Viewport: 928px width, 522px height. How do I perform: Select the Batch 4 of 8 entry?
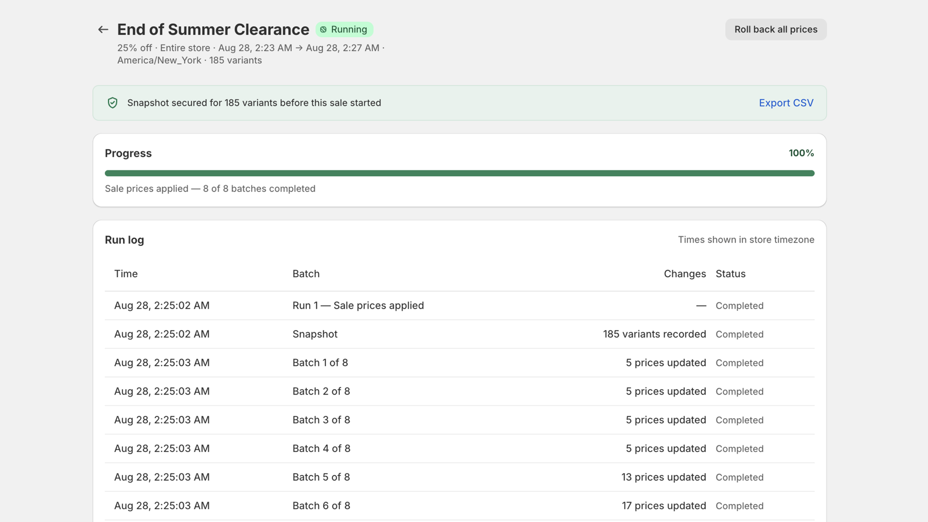click(x=459, y=448)
